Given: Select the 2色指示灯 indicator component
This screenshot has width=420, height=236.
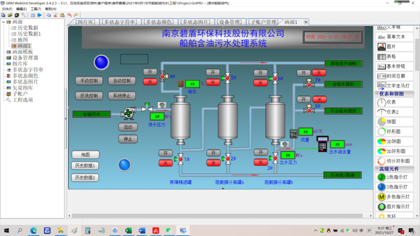Looking at the screenshot, I should (394, 177).
